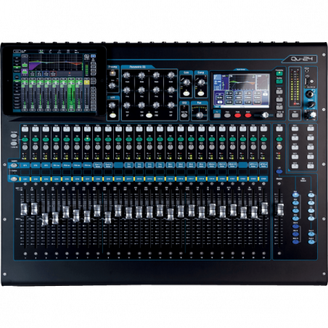Toggle PAFL on channel 3

coord(46,147)
